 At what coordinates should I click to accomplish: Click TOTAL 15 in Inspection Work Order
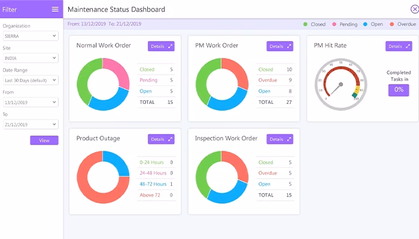pos(275,195)
